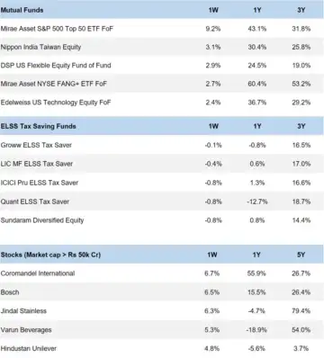Click Jindal Stainless stock name
The image size is (324, 358).
point(23,311)
